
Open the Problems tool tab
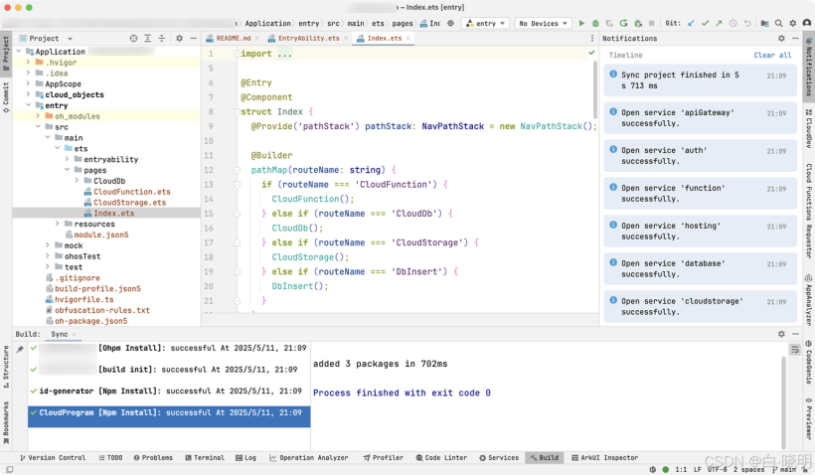153,458
